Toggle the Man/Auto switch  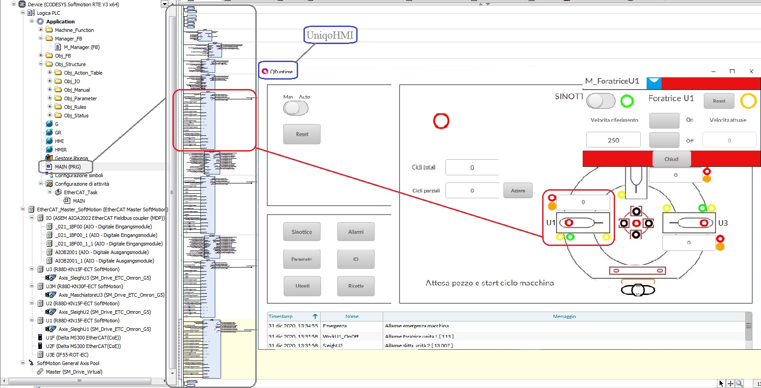296,108
